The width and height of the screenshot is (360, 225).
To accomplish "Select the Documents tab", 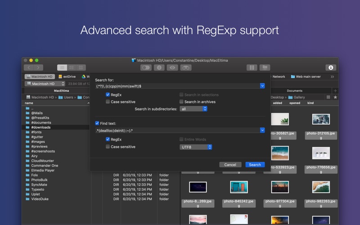I will click(295, 90).
